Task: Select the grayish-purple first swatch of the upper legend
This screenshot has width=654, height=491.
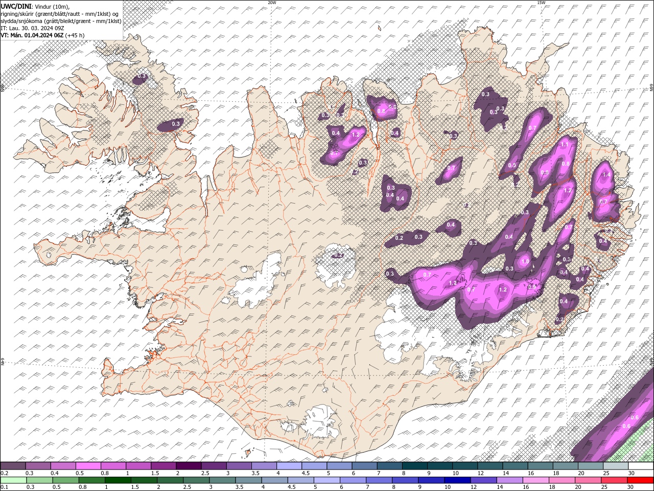Action: pos(13,466)
